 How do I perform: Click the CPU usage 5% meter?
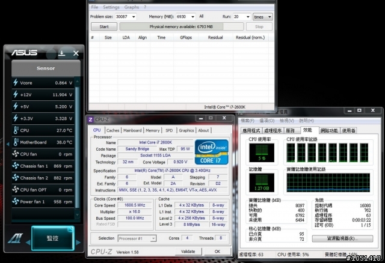click(x=262, y=153)
